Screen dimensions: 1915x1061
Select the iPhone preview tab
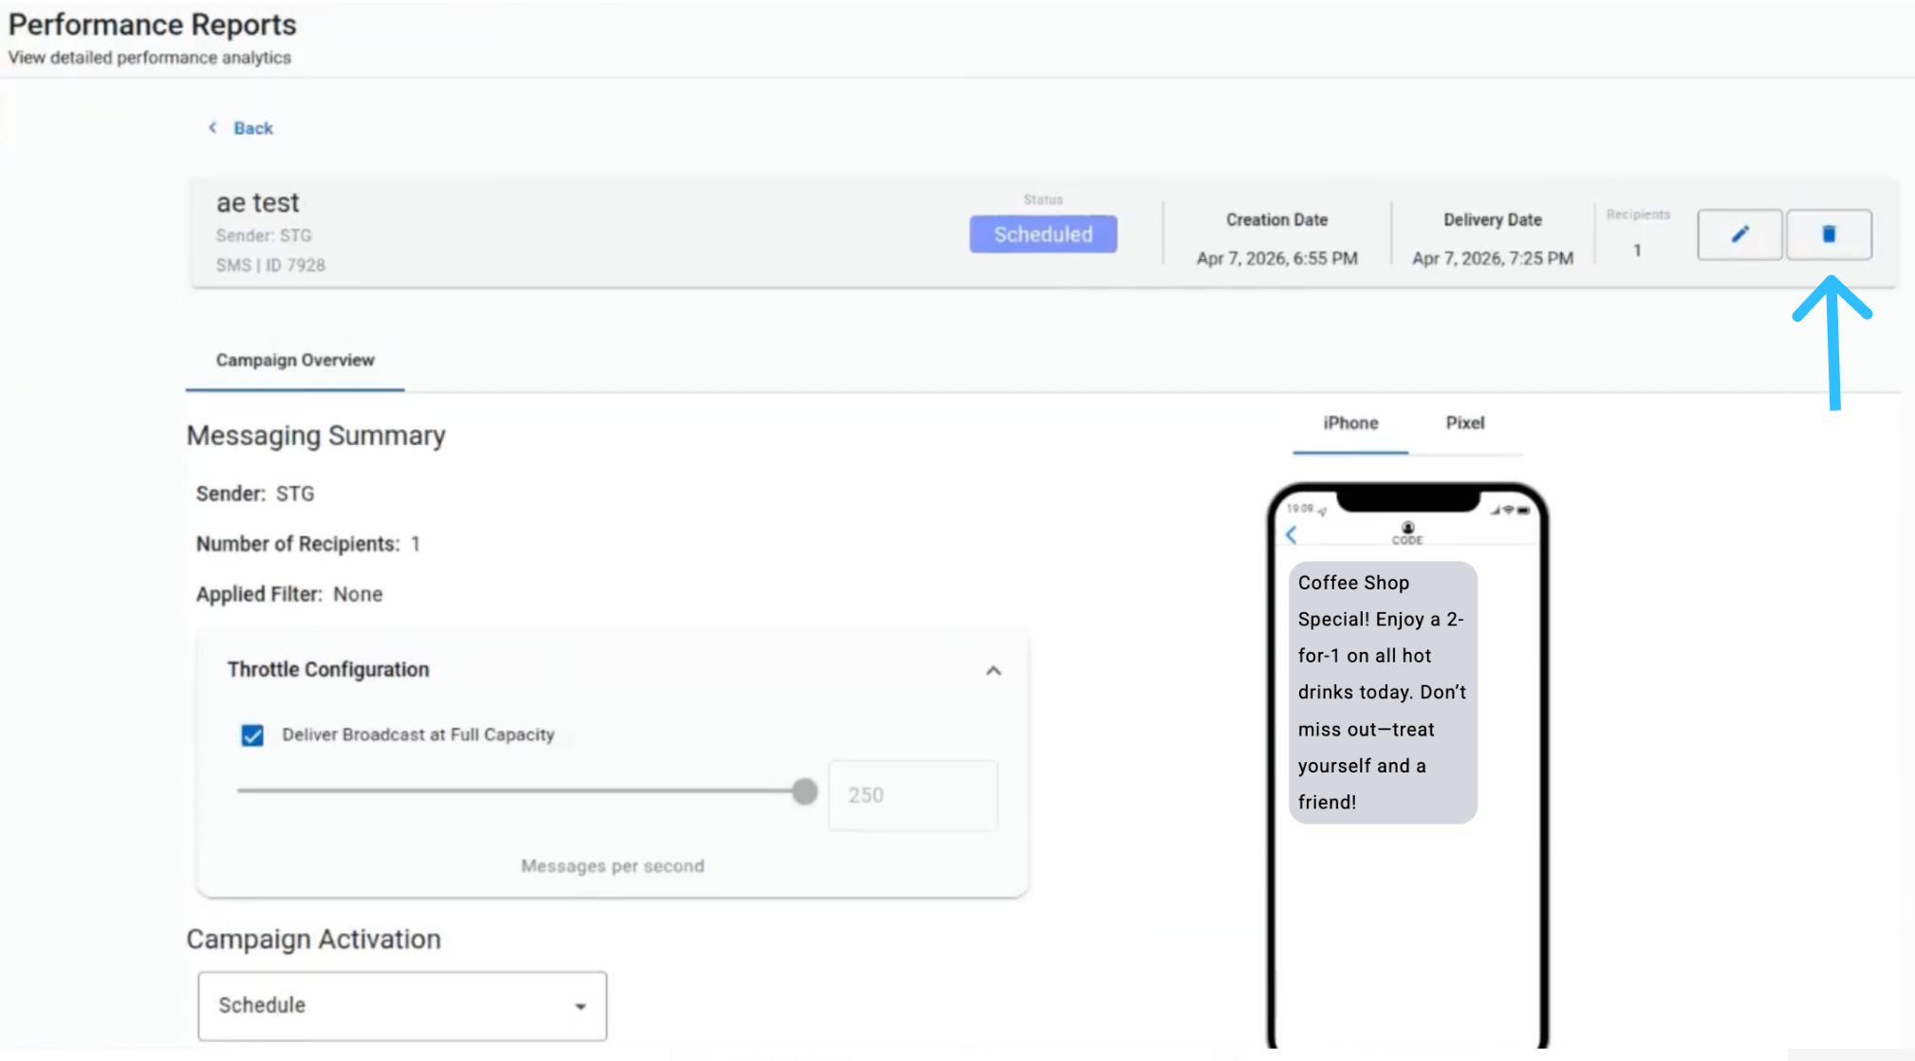click(1349, 423)
